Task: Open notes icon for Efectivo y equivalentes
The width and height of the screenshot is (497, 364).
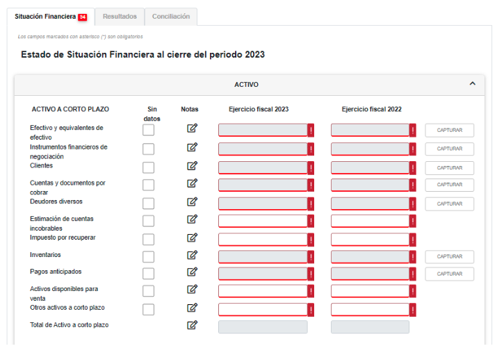Action: [x=192, y=129]
